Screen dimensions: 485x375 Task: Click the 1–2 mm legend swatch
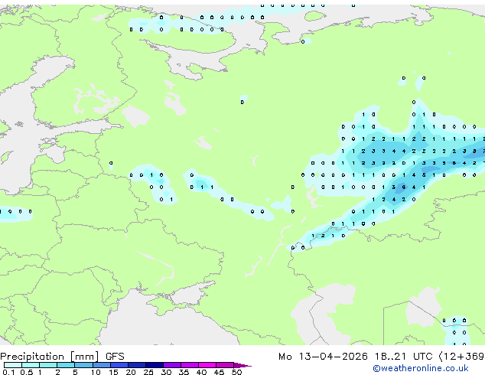[48, 365]
